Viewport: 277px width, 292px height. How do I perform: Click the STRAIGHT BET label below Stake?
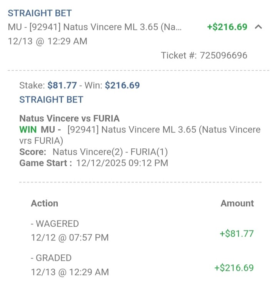point(51,100)
